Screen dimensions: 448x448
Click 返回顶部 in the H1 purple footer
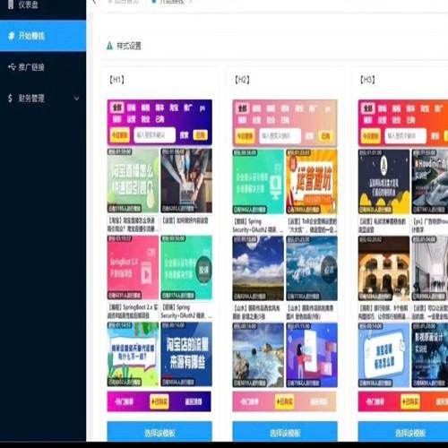click(194, 401)
